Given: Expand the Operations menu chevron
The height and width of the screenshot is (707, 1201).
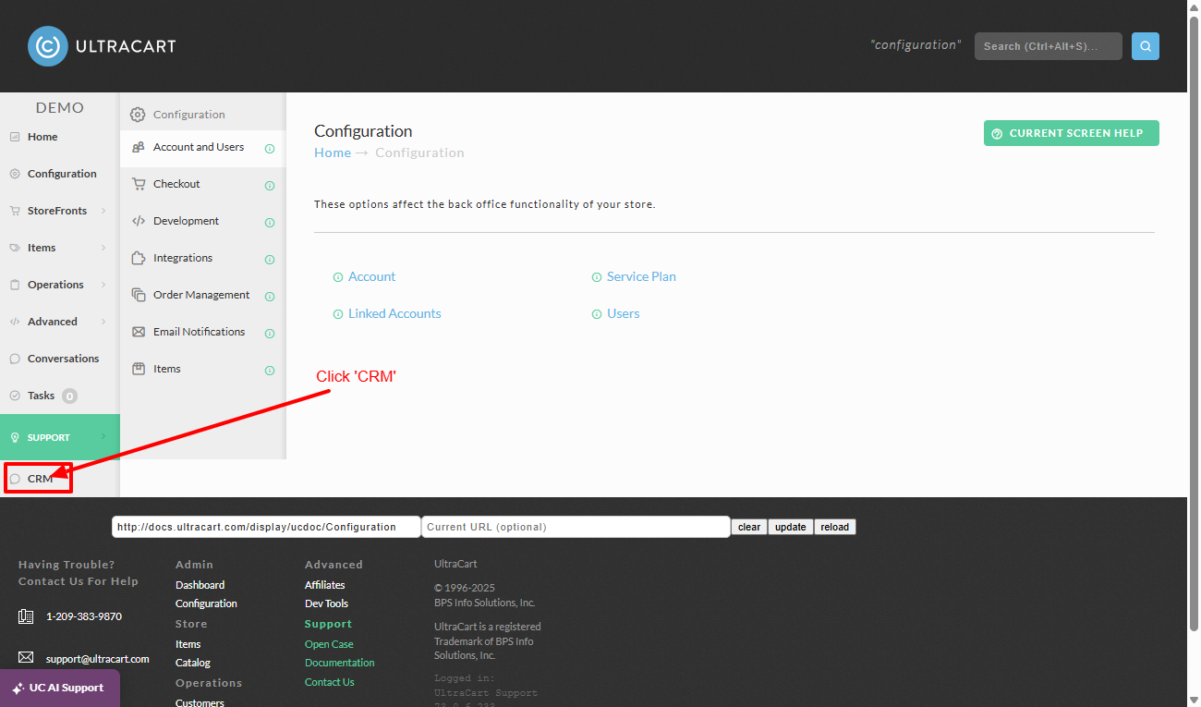Looking at the screenshot, I should click(x=103, y=285).
